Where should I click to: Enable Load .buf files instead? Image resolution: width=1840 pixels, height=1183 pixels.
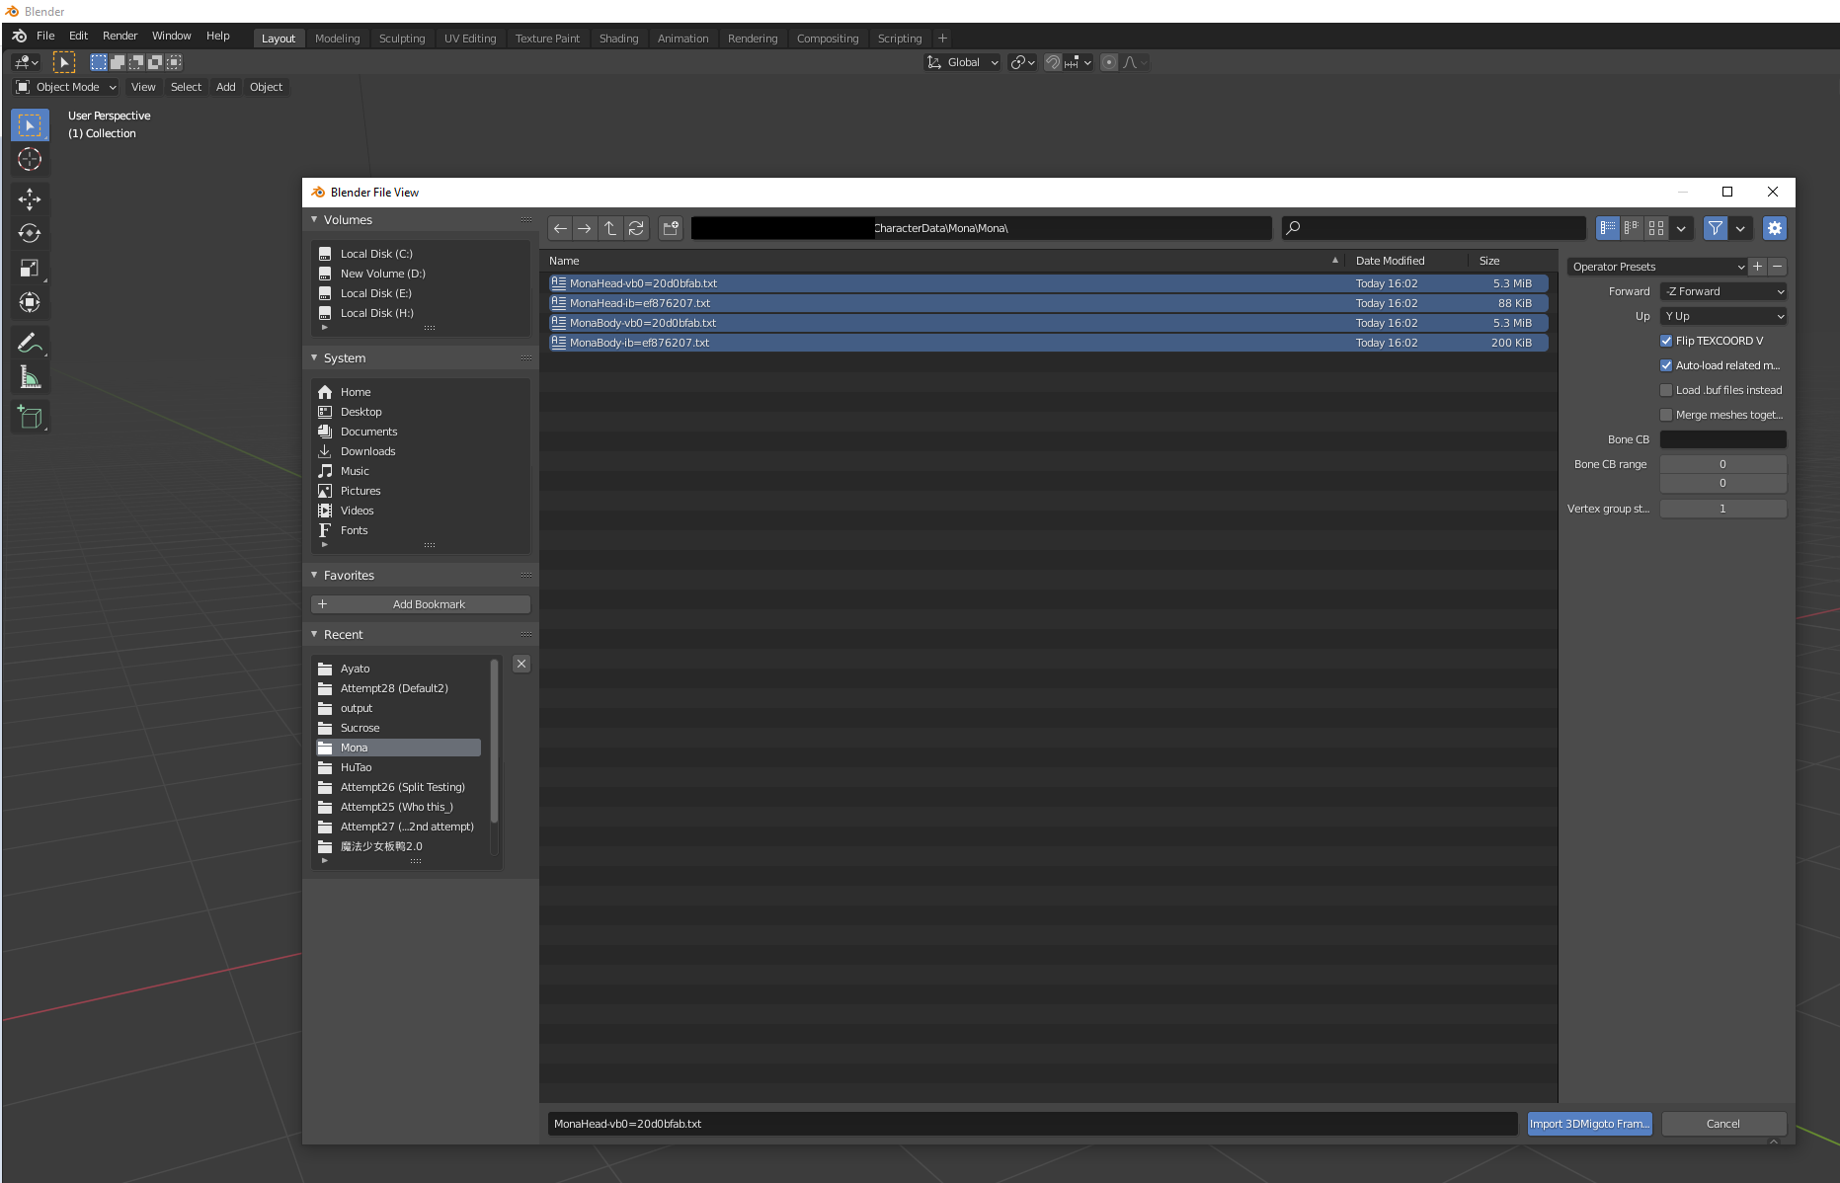[1666, 390]
